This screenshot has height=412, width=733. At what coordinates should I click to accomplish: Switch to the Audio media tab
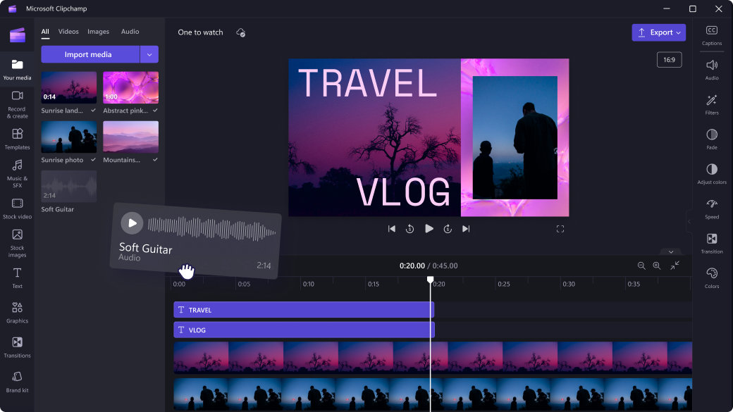click(130, 31)
